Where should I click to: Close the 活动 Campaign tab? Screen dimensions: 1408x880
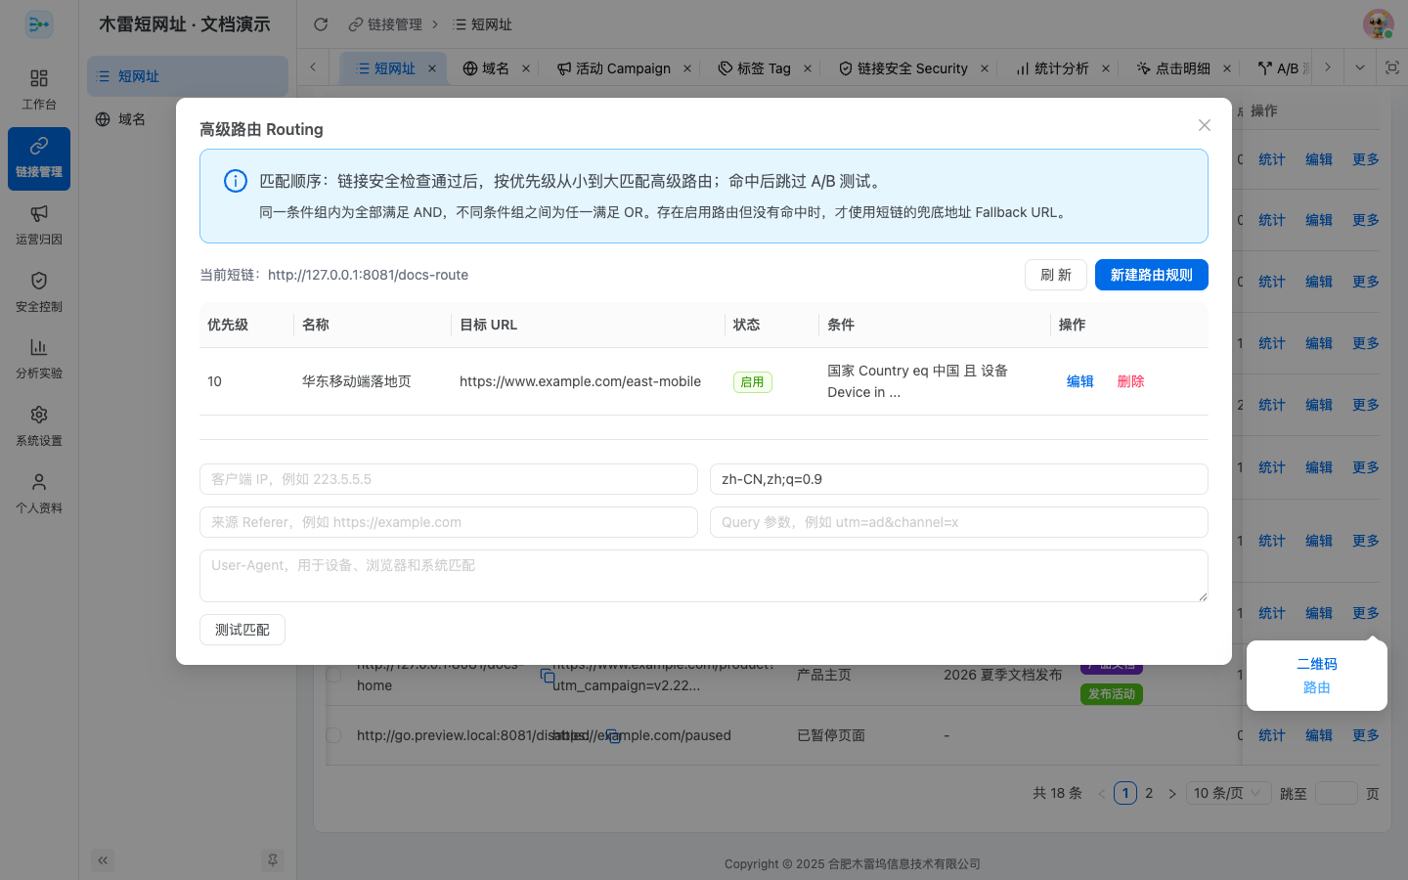pos(687,68)
